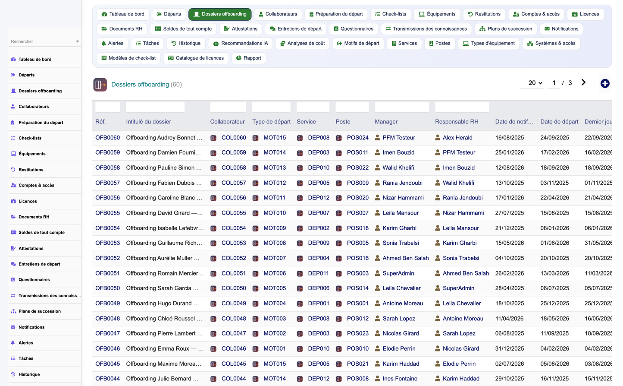Viewport: 623px width, 386px height.
Task: Click user icon beside manager Sarah Lopez
Action: [x=378, y=319]
